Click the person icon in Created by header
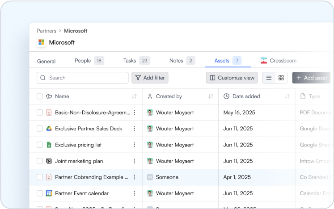The image size is (334, 209). 150,96
